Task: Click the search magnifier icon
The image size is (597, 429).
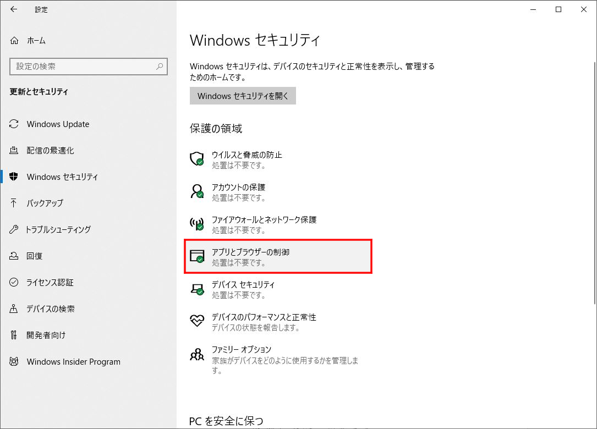Action: (160, 66)
